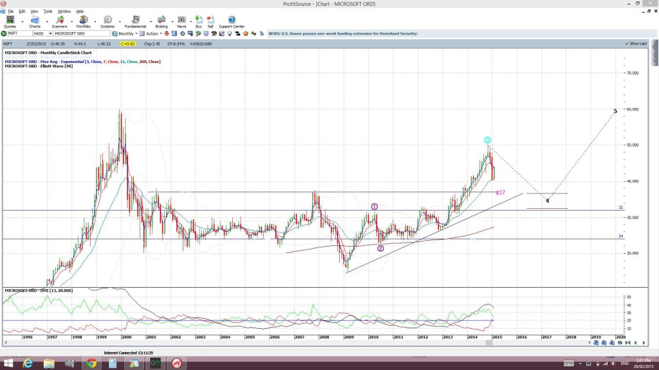Screen dimensions: 659x370
Task: Expand the Portfolio dropdown arrow
Action: pos(95,21)
